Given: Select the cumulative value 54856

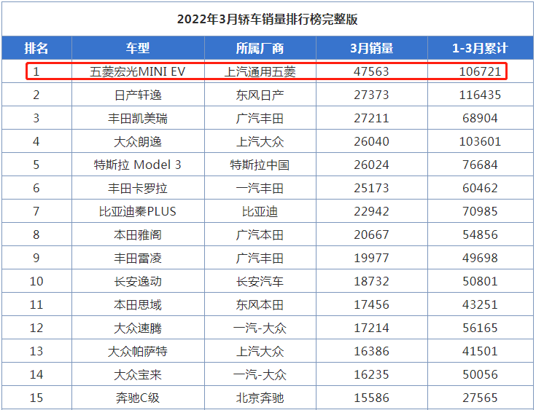Looking at the screenshot, I should (x=480, y=235).
